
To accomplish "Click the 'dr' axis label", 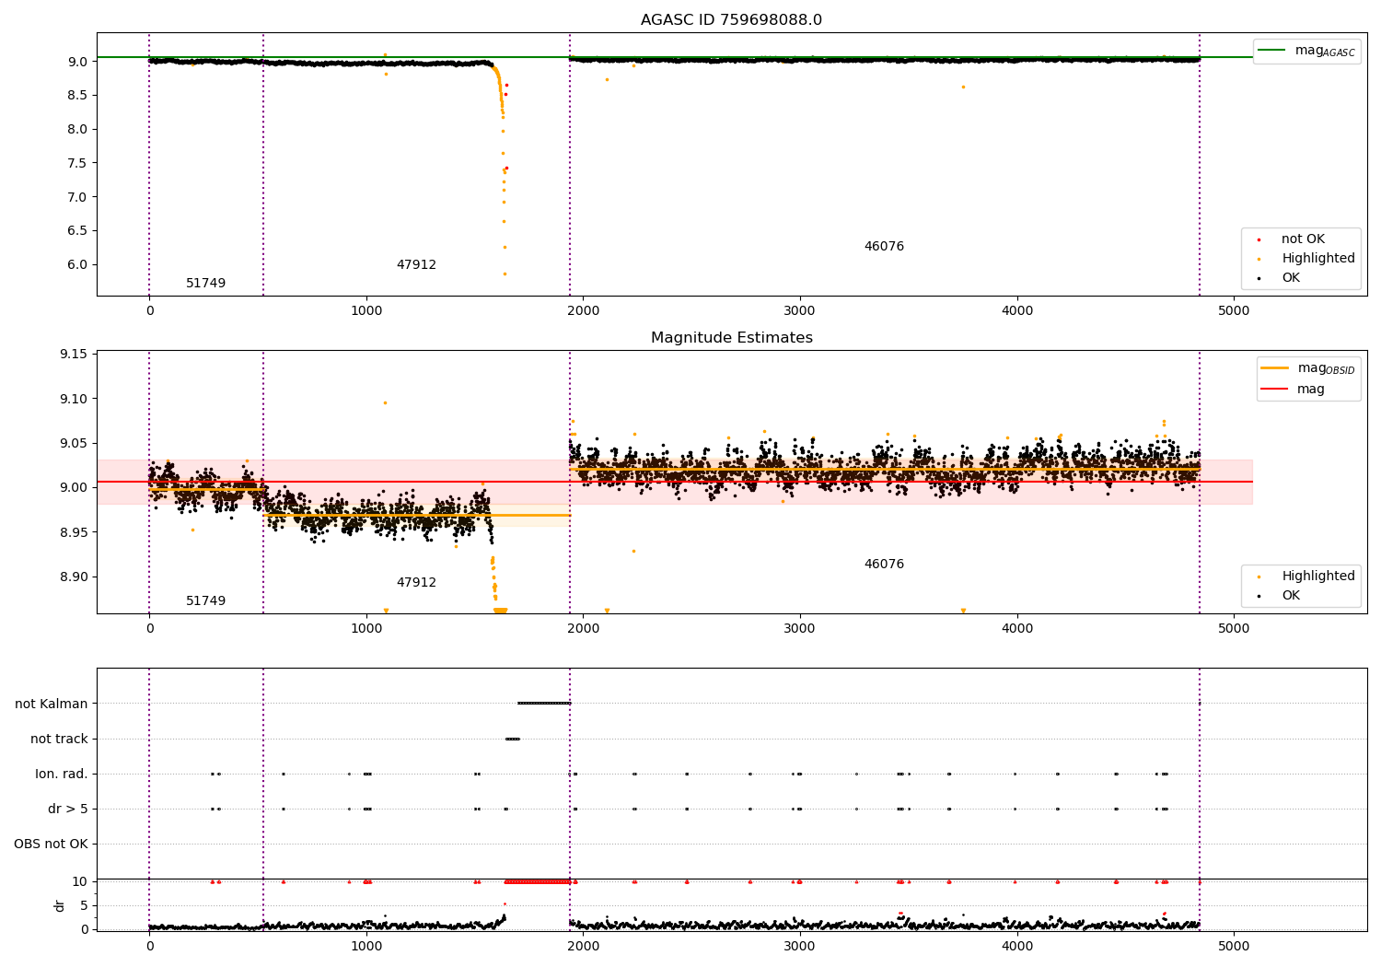I will (x=60, y=905).
